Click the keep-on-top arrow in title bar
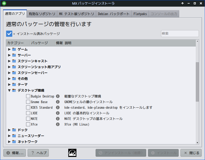This screenshot has width=205, height=160. 183,3
